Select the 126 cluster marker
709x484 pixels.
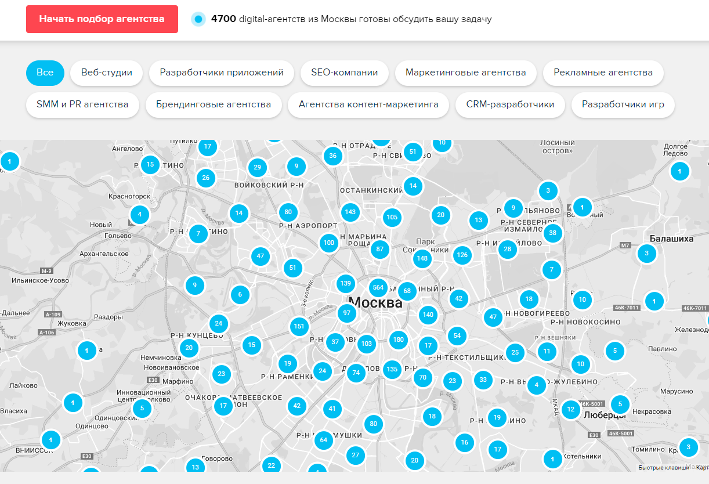coord(462,254)
